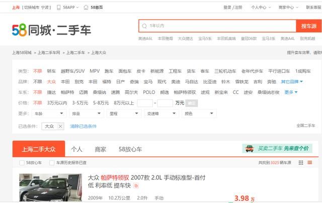
Task: Select car series 捷达
Action: point(51,92)
